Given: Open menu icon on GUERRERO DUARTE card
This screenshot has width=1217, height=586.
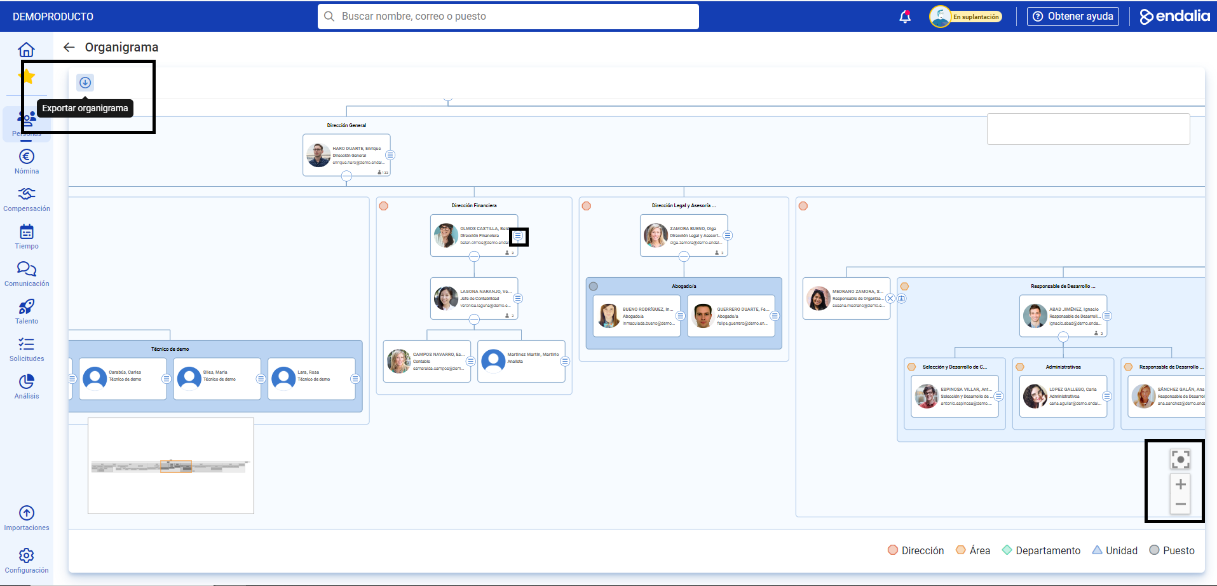Looking at the screenshot, I should tap(775, 316).
